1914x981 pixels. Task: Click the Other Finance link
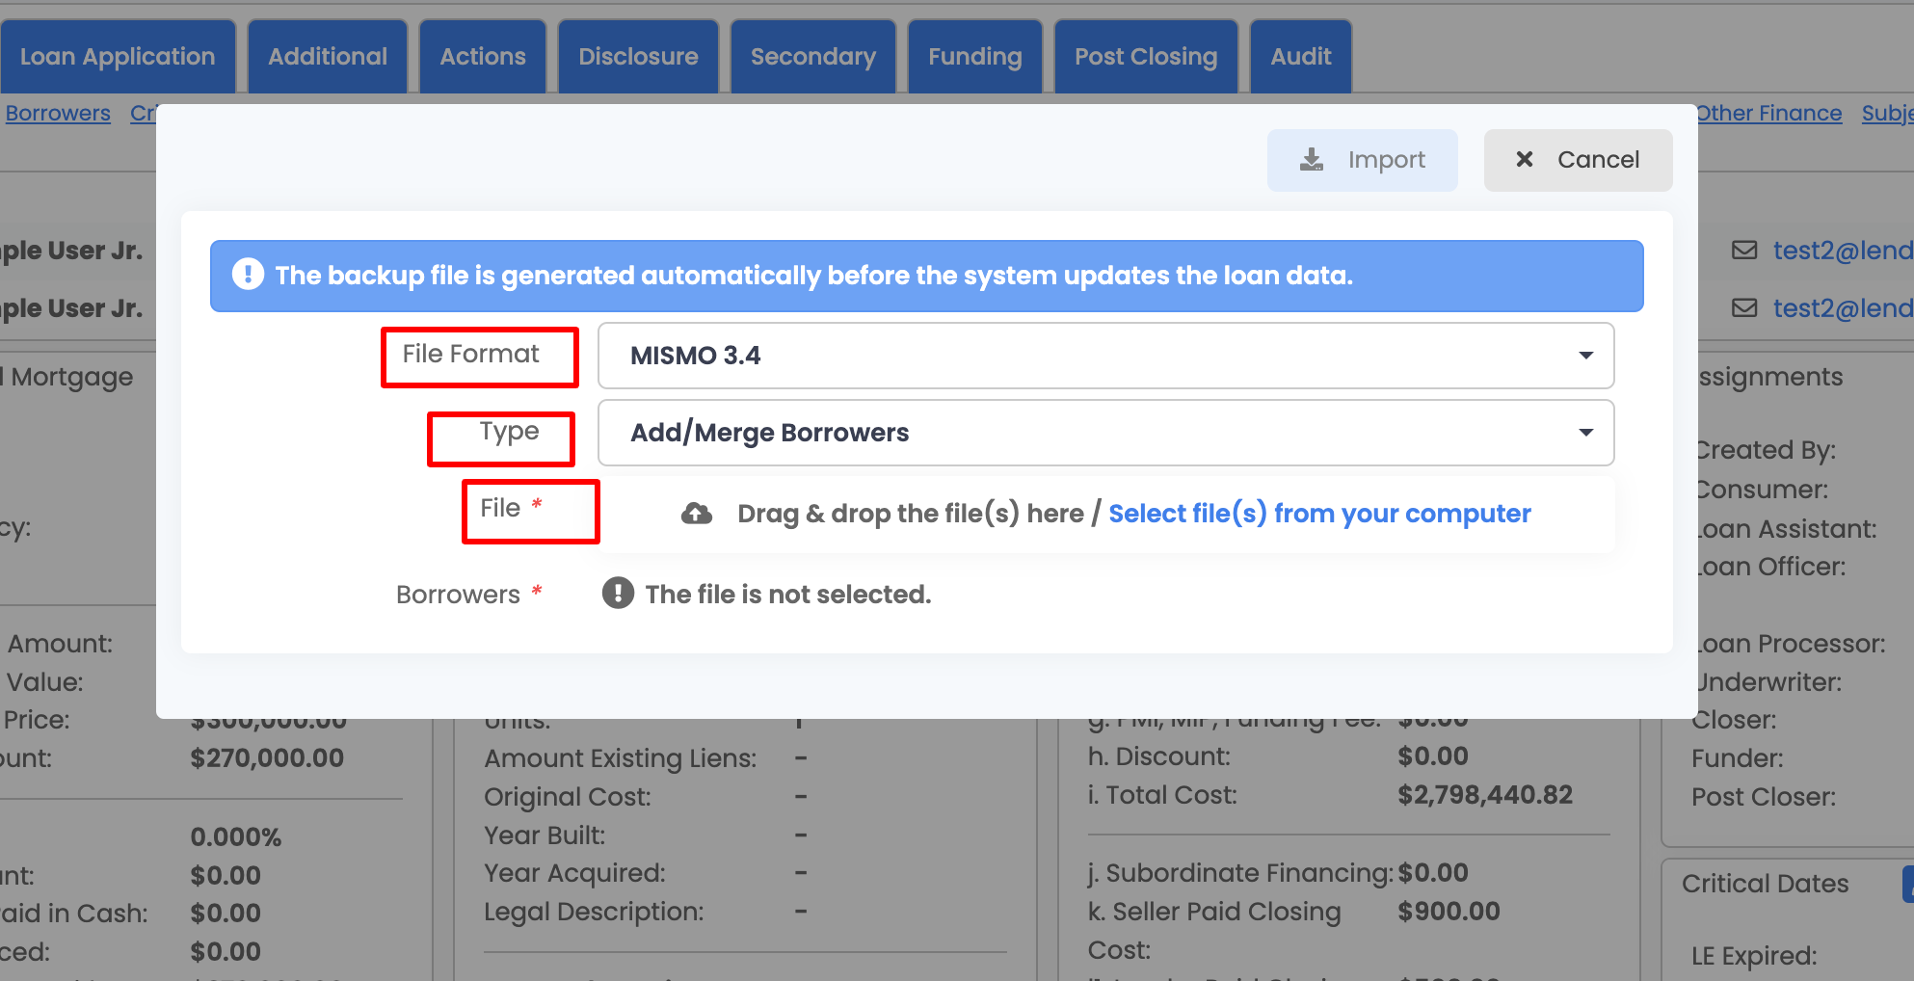tap(1769, 113)
